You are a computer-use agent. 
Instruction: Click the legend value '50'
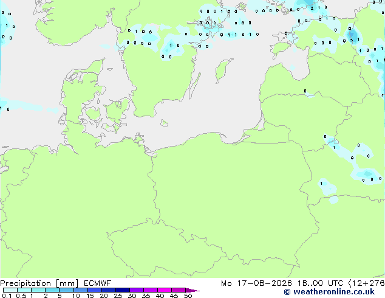(x=188, y=296)
